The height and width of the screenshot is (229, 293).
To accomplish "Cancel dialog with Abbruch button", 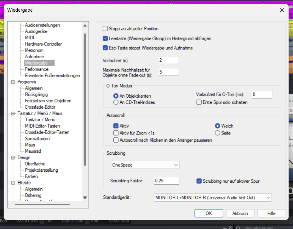I will point(240,213).
